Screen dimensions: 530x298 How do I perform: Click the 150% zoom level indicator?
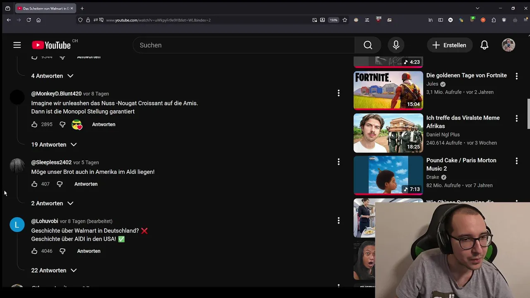tap(333, 20)
